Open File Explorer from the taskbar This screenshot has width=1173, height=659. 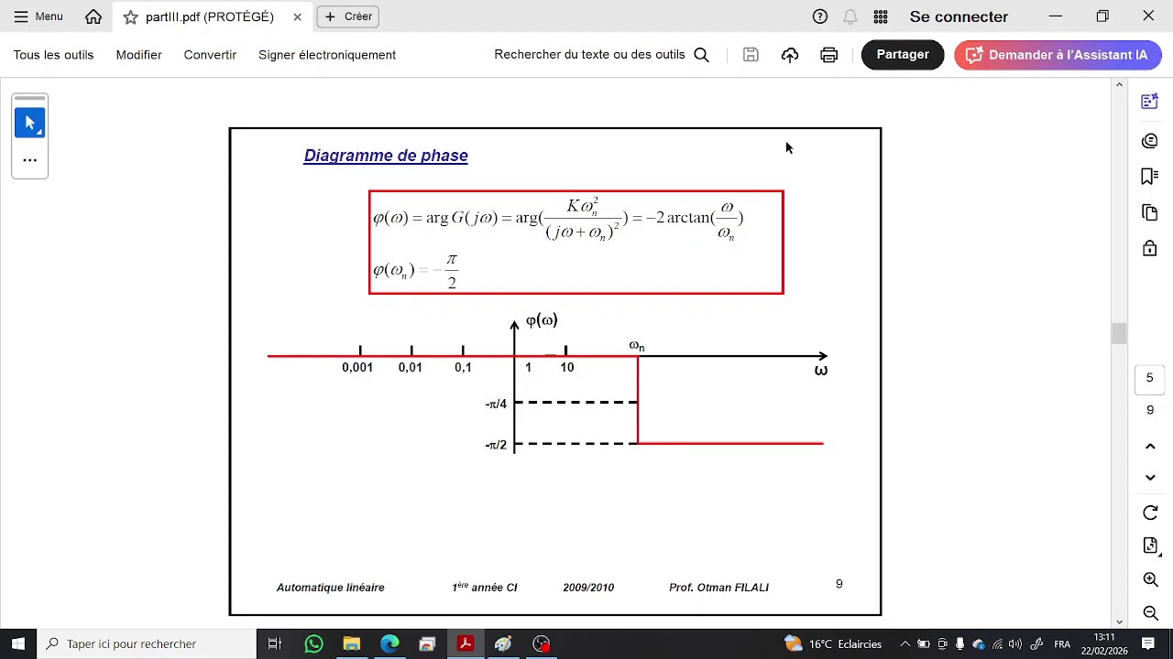point(352,643)
